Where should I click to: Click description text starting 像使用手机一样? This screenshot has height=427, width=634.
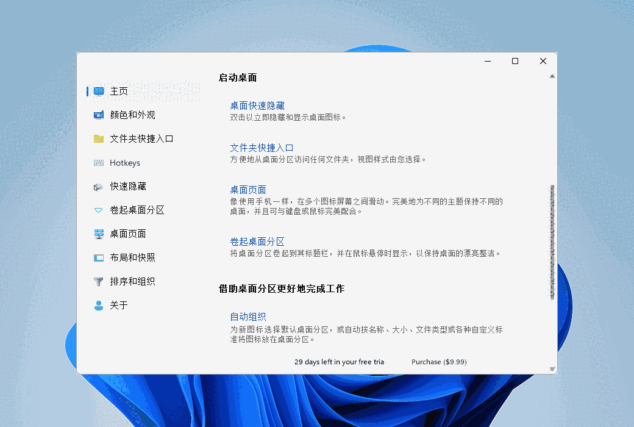coord(366,206)
